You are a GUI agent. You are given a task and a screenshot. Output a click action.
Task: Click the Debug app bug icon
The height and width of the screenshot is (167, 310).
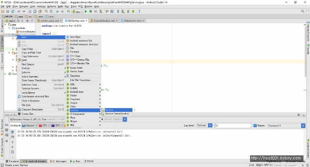tap(91, 12)
